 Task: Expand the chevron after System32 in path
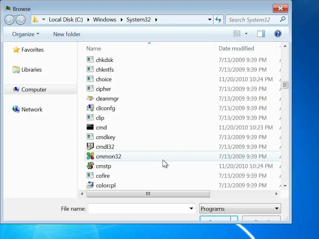coord(156,20)
